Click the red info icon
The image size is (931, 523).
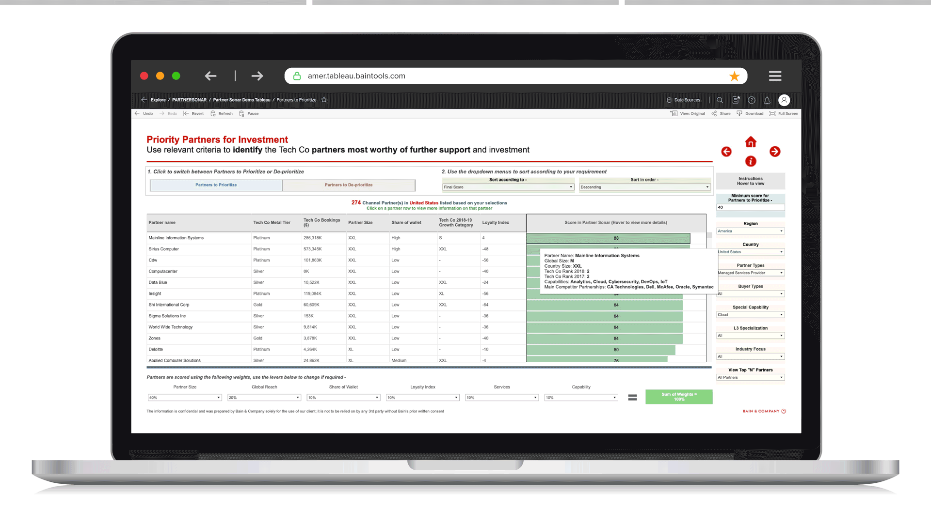(x=750, y=162)
